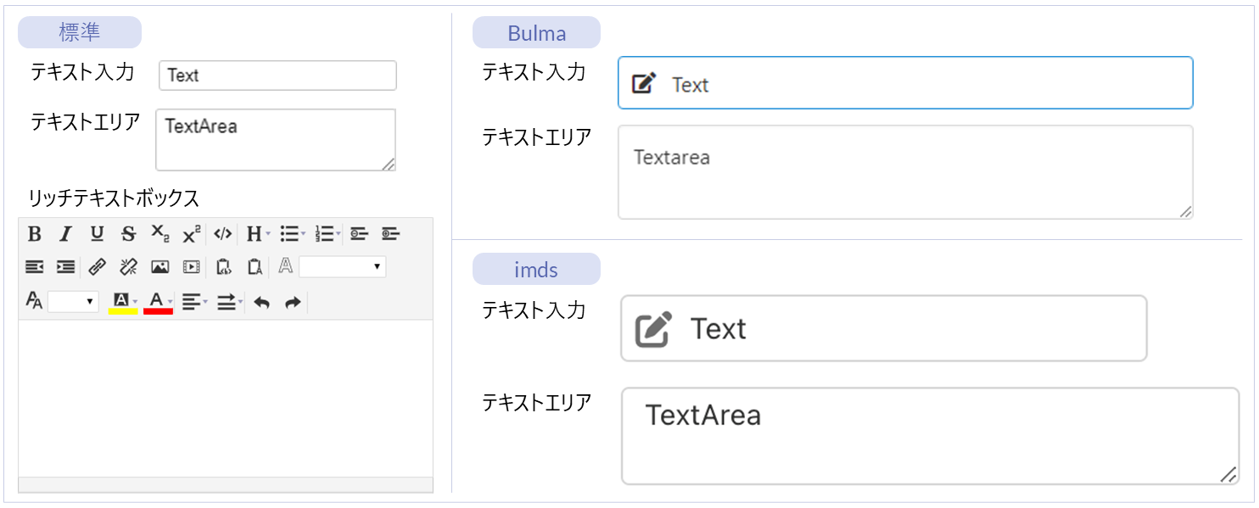
Task: Insert an image into the editor
Action: click(159, 267)
